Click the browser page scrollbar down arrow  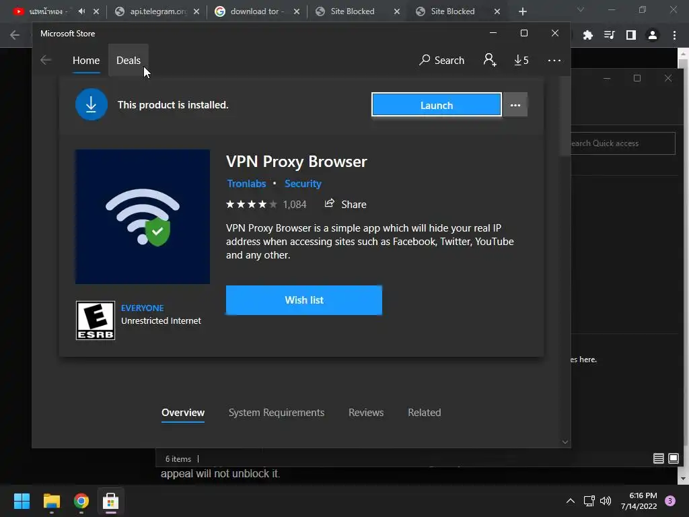pos(683,479)
